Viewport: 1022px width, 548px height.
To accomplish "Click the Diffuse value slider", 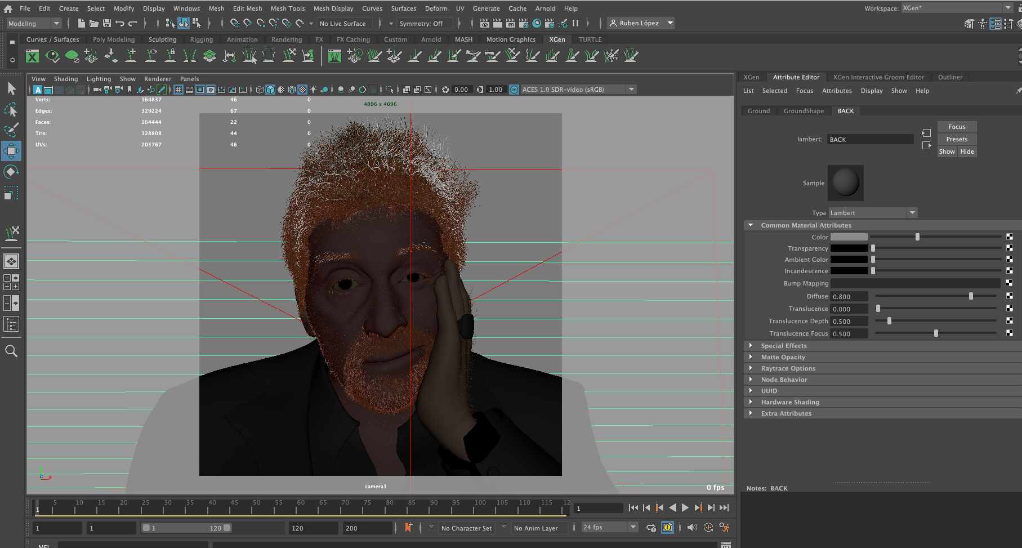I will pyautogui.click(x=936, y=296).
